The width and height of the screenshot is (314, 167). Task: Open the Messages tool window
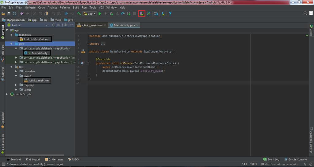[x=54, y=159]
